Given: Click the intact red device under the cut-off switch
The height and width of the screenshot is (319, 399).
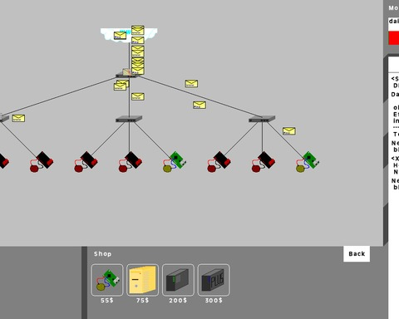Looking at the screenshot, I should [x=41, y=162].
